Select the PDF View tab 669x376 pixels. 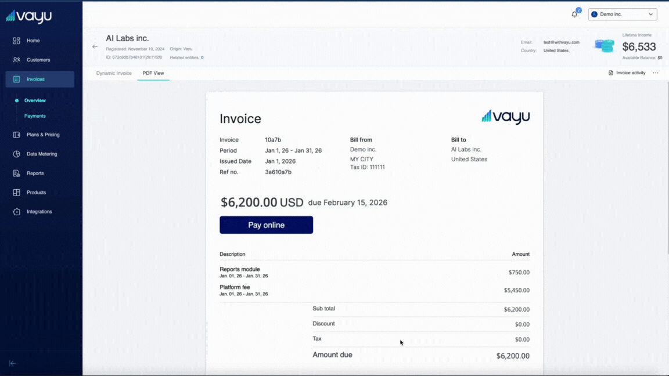[153, 73]
